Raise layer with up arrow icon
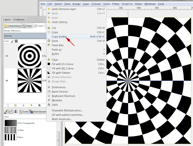The image size is (193, 146). coord(24,105)
